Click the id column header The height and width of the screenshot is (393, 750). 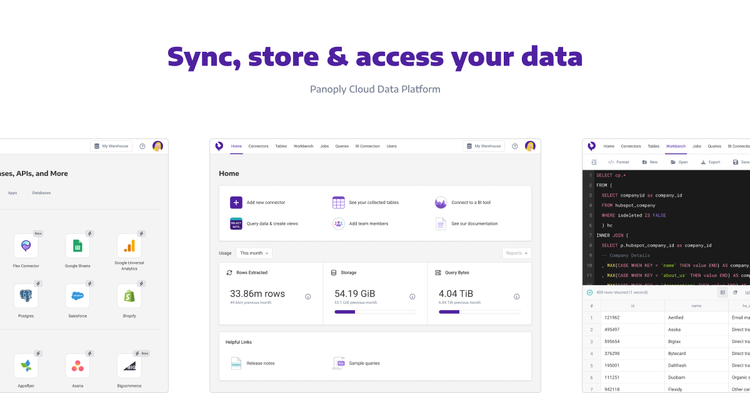[x=632, y=306]
